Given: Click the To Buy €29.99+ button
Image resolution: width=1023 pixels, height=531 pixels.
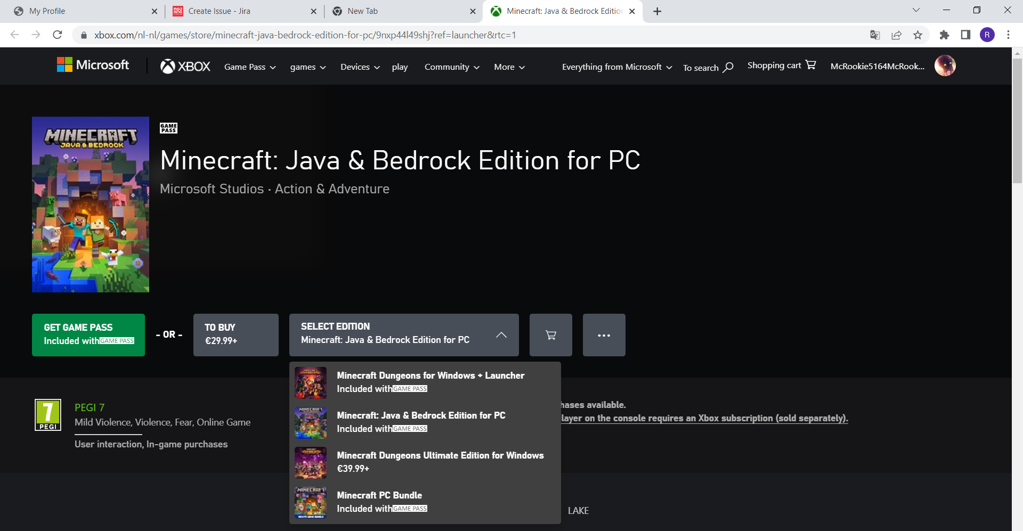Looking at the screenshot, I should click(x=236, y=335).
